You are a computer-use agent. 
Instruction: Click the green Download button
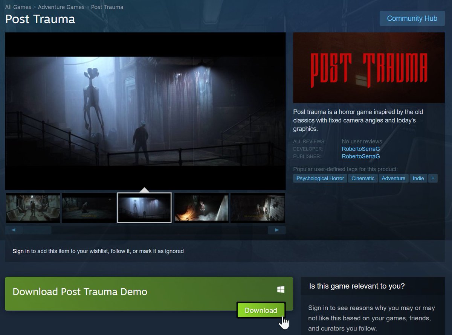click(x=261, y=311)
